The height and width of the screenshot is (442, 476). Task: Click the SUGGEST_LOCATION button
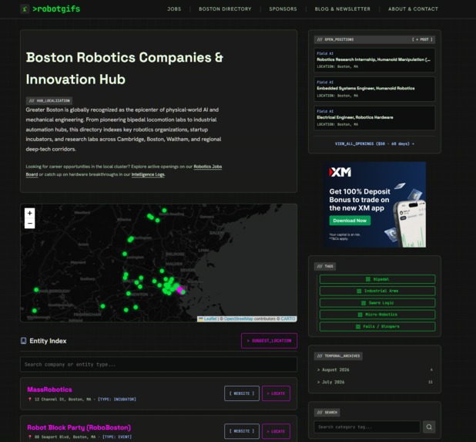point(269,341)
